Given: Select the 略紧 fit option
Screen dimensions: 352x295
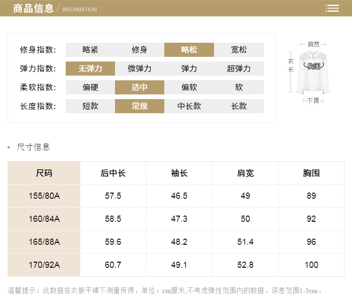Looking at the screenshot, I should 90,50.
